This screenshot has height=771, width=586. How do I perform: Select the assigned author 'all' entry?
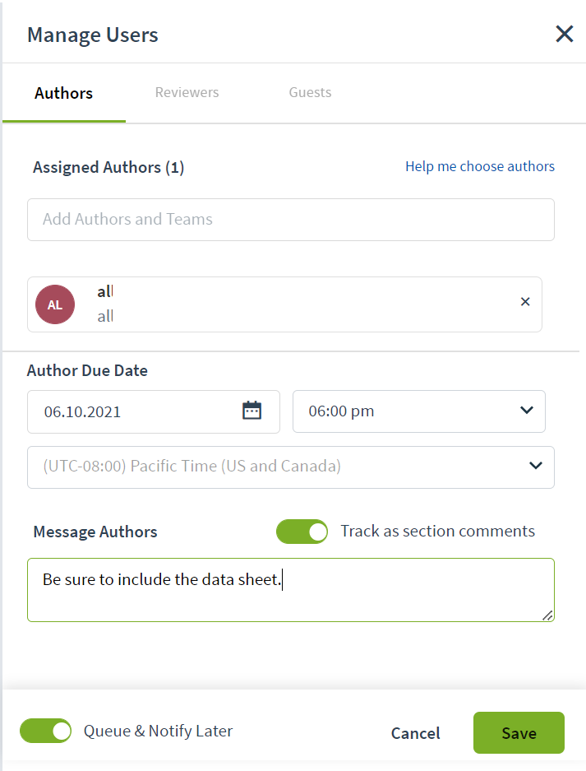tap(285, 304)
